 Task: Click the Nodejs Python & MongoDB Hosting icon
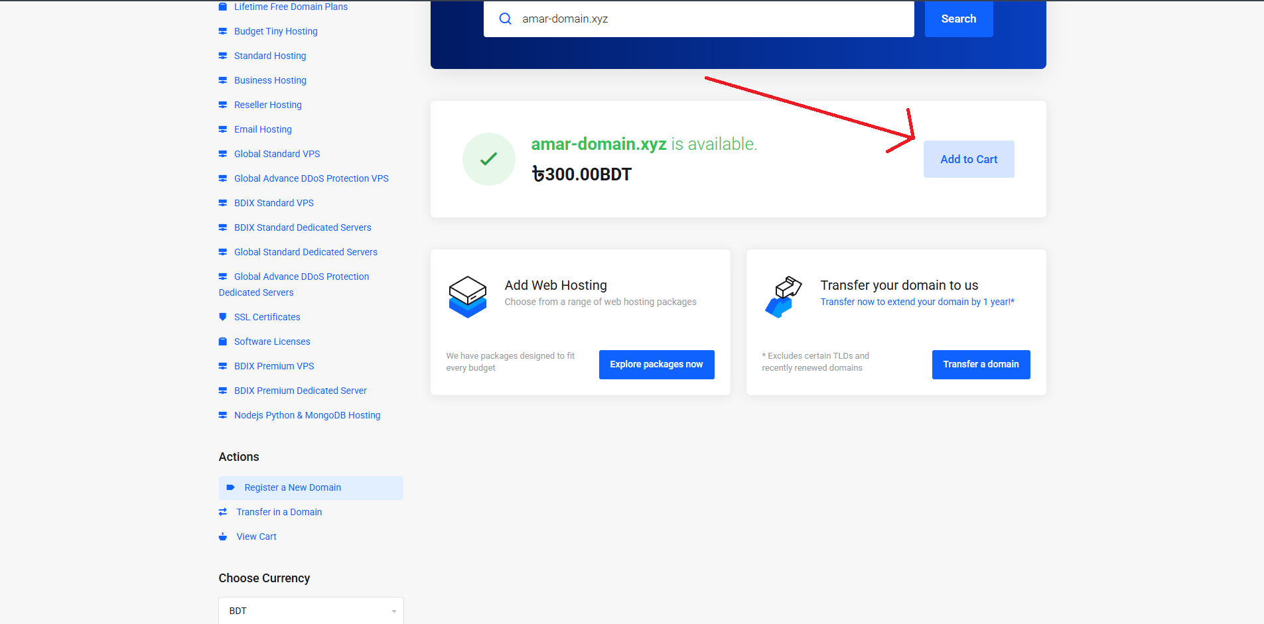coord(223,415)
